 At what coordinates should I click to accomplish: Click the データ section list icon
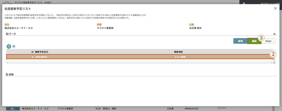pyautogui.click(x=7, y=34)
